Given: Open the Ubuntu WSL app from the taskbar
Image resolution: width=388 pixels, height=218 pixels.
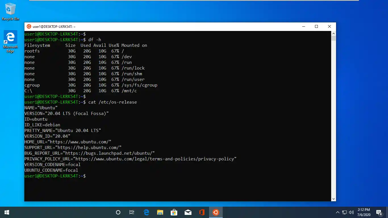Looking at the screenshot, I should [216, 212].
